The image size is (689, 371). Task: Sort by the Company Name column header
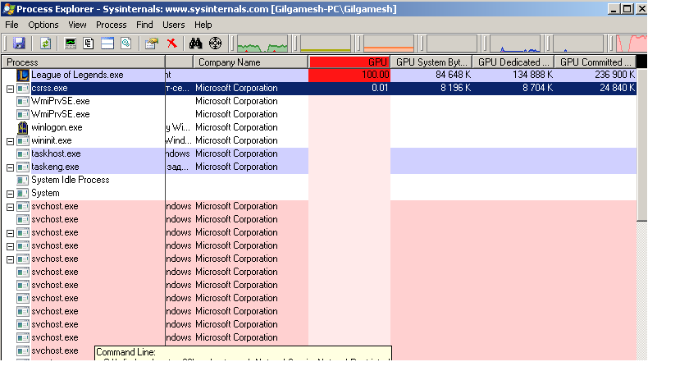pos(250,62)
